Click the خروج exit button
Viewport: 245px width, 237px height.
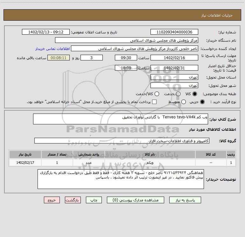point(52,200)
